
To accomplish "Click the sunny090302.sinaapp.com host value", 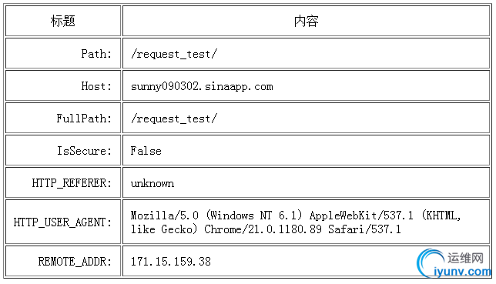I will 202,86.
